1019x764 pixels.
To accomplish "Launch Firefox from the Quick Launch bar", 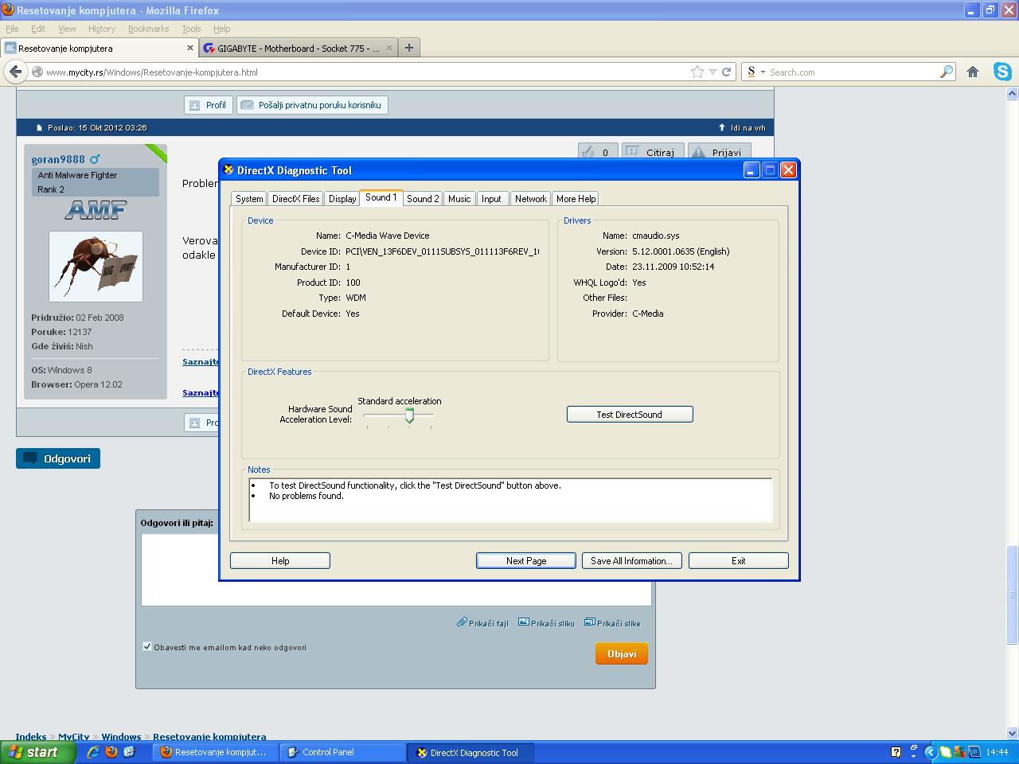I will point(111,751).
